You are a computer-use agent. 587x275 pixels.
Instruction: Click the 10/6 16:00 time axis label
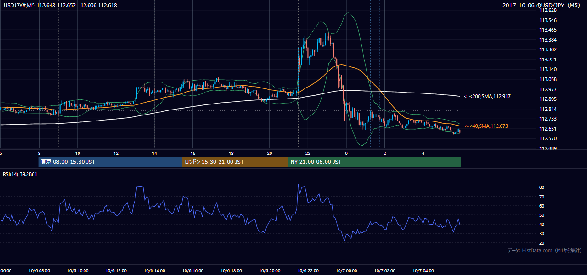click(x=192, y=271)
